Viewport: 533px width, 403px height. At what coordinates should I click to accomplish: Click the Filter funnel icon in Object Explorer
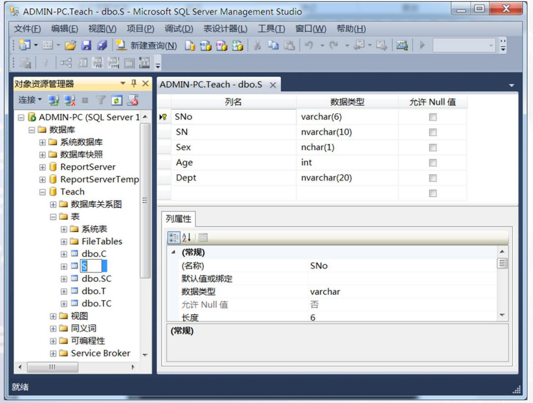point(100,100)
